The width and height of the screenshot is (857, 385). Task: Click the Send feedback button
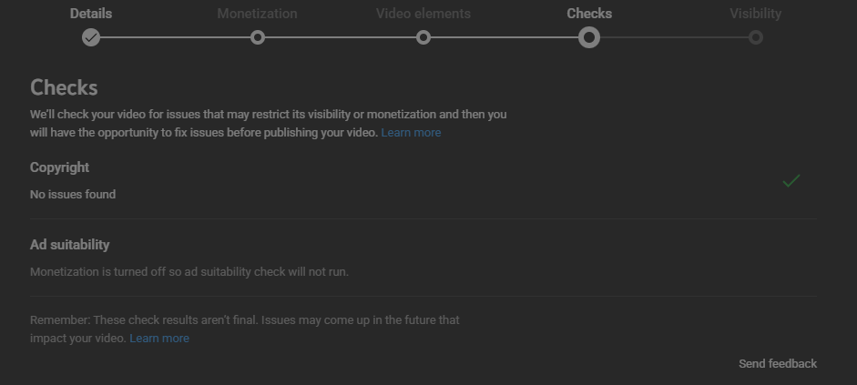pos(778,364)
